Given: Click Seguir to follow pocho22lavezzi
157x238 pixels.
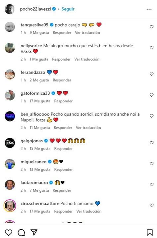Looking at the screenshot, I should [68, 9].
